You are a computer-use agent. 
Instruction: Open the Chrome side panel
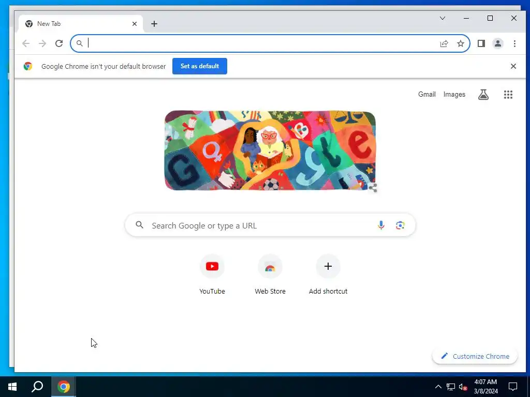[481, 43]
